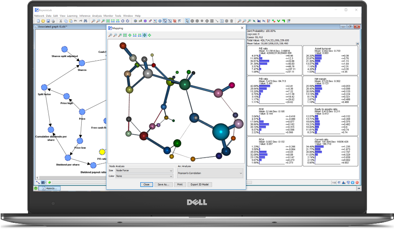Click the Find binoculars icon

pos(85,21)
